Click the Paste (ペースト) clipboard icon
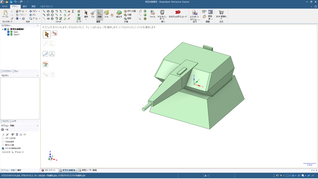The width and height of the screenshot is (318, 179). pyautogui.click(x=6, y=13)
